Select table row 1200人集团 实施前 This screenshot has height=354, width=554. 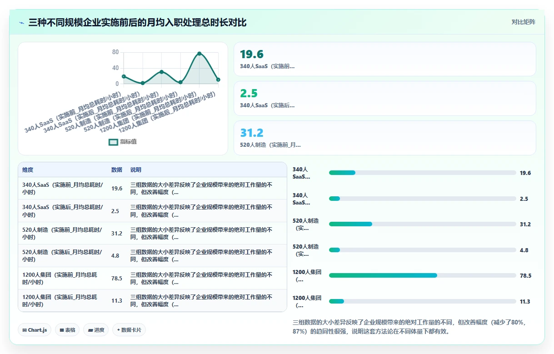(x=152, y=278)
